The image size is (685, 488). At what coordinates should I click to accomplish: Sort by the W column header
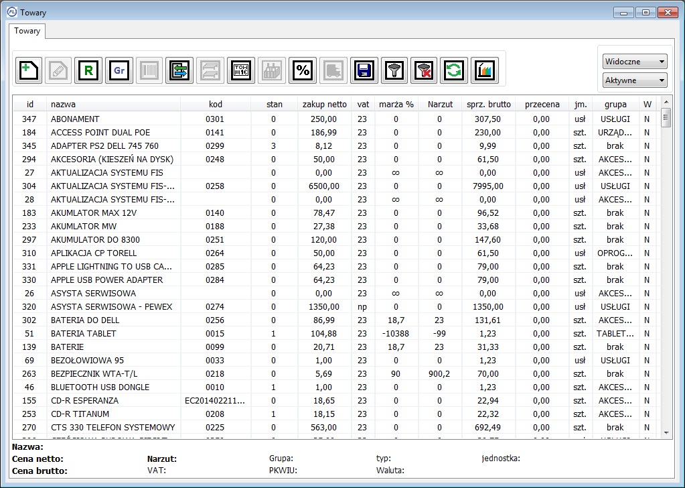[648, 105]
